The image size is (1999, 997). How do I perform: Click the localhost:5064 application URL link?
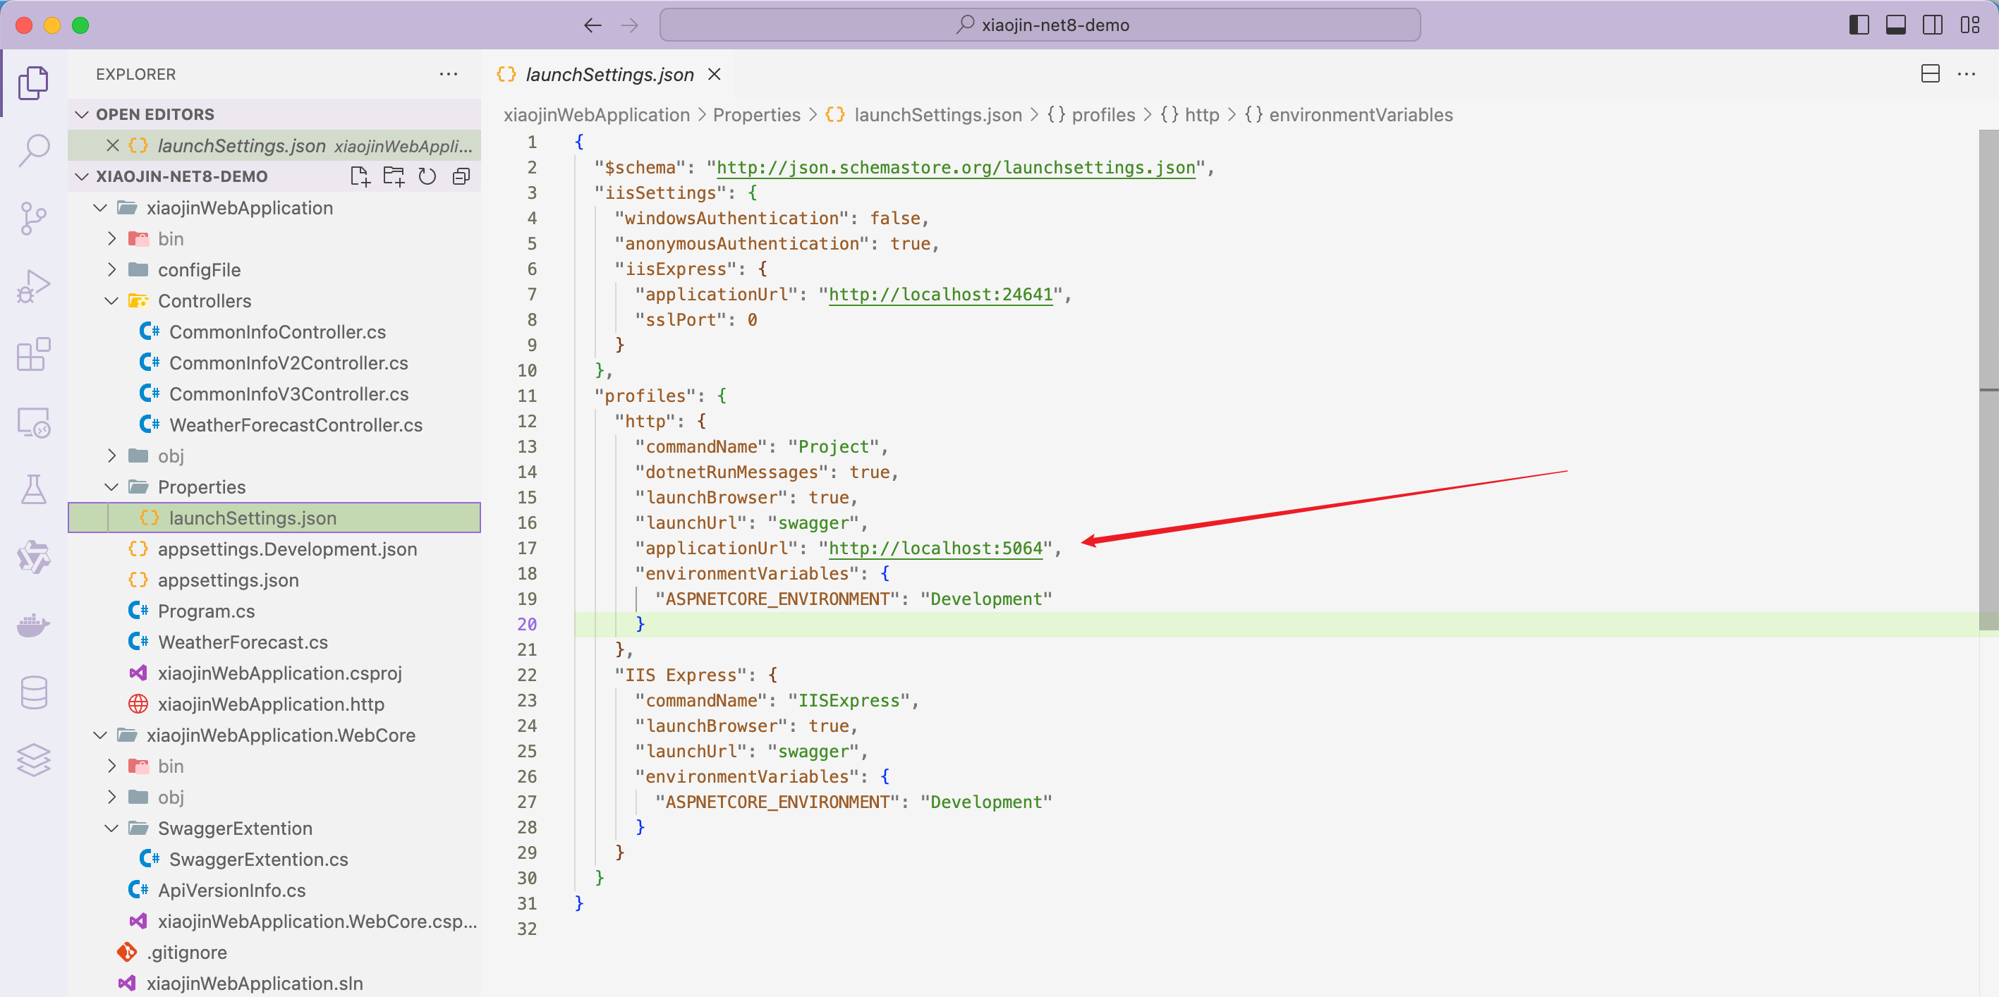(935, 549)
